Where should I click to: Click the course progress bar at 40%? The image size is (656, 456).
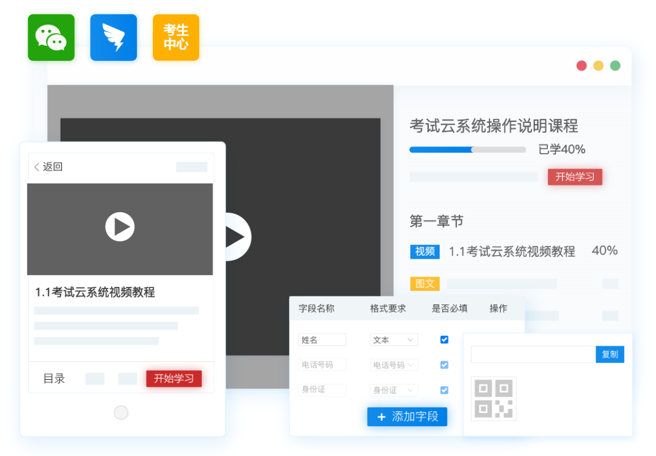[x=467, y=150]
